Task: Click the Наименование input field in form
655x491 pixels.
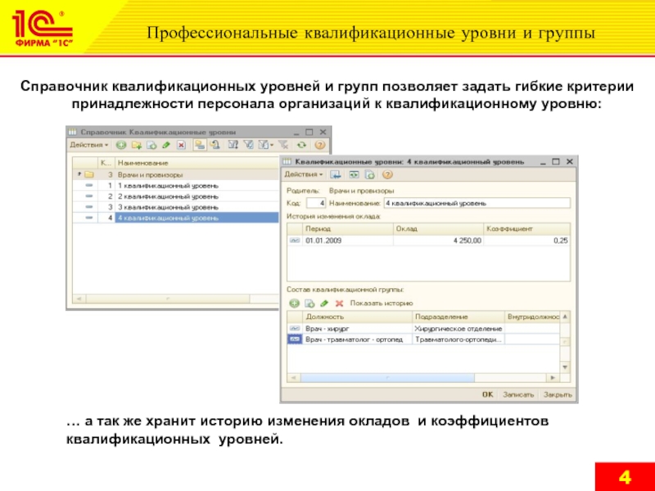Action: (x=477, y=203)
